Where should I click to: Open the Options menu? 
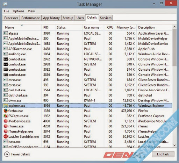pos(19,11)
